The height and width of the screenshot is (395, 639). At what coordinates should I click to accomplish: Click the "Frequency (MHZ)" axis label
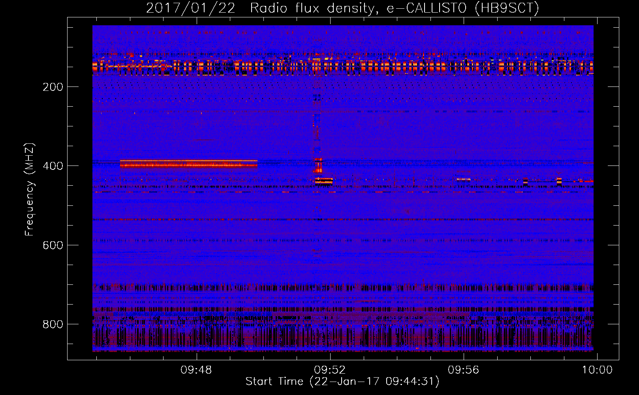click(x=30, y=190)
